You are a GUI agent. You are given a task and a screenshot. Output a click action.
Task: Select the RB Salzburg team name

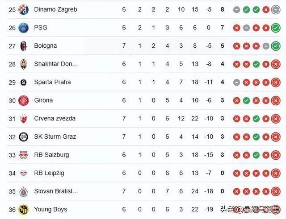51,155
